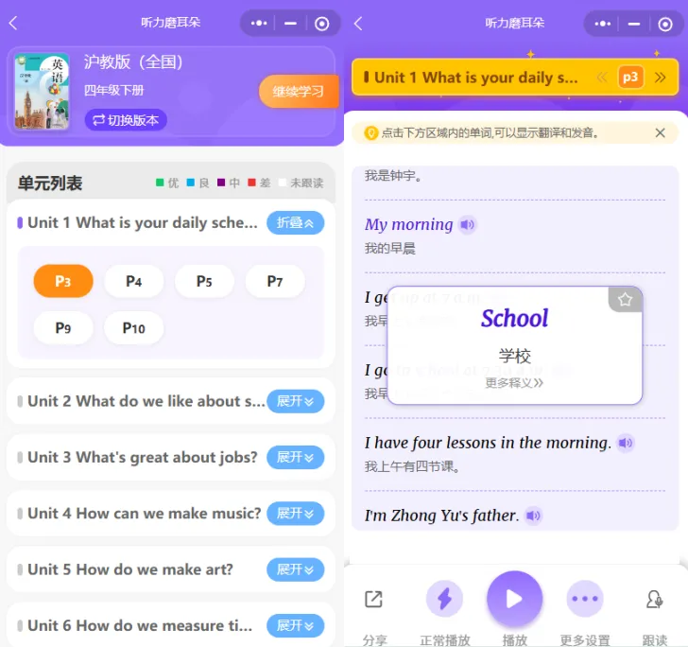Screen dimensions: 688x647
Task: Tap the blue 良 legend swatch
Action: [x=191, y=183]
